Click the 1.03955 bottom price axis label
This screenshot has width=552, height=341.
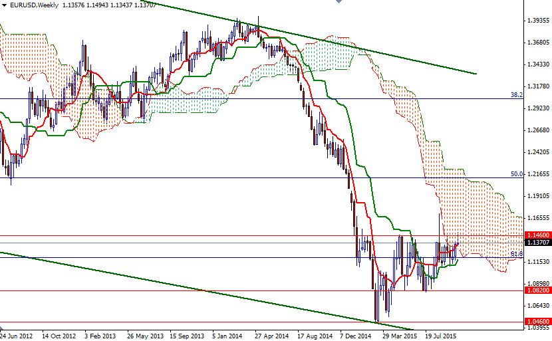click(537, 328)
